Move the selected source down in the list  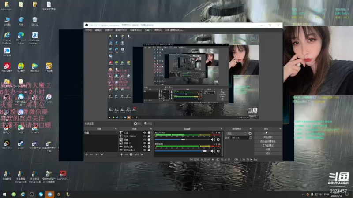142,154
